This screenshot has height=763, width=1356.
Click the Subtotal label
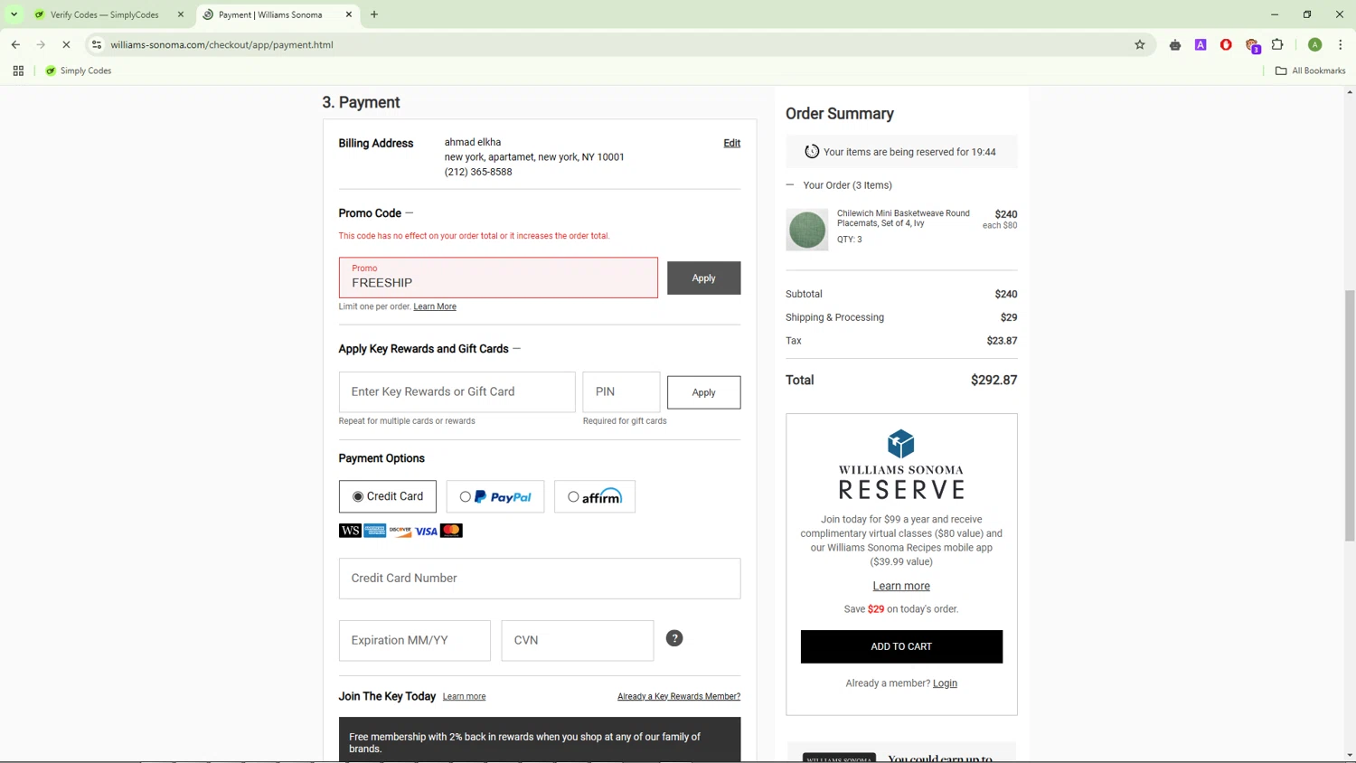point(804,294)
